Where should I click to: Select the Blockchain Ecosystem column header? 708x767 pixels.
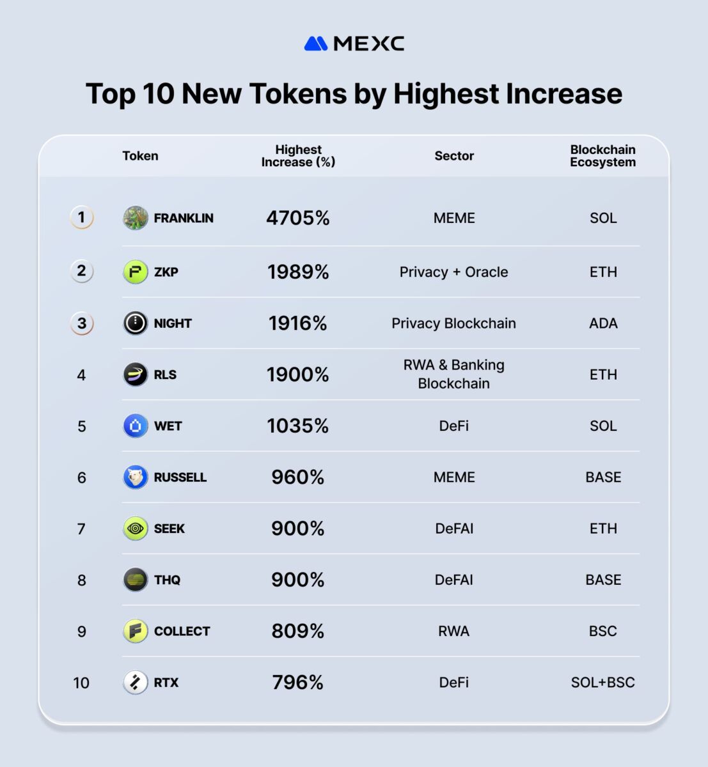pos(602,156)
